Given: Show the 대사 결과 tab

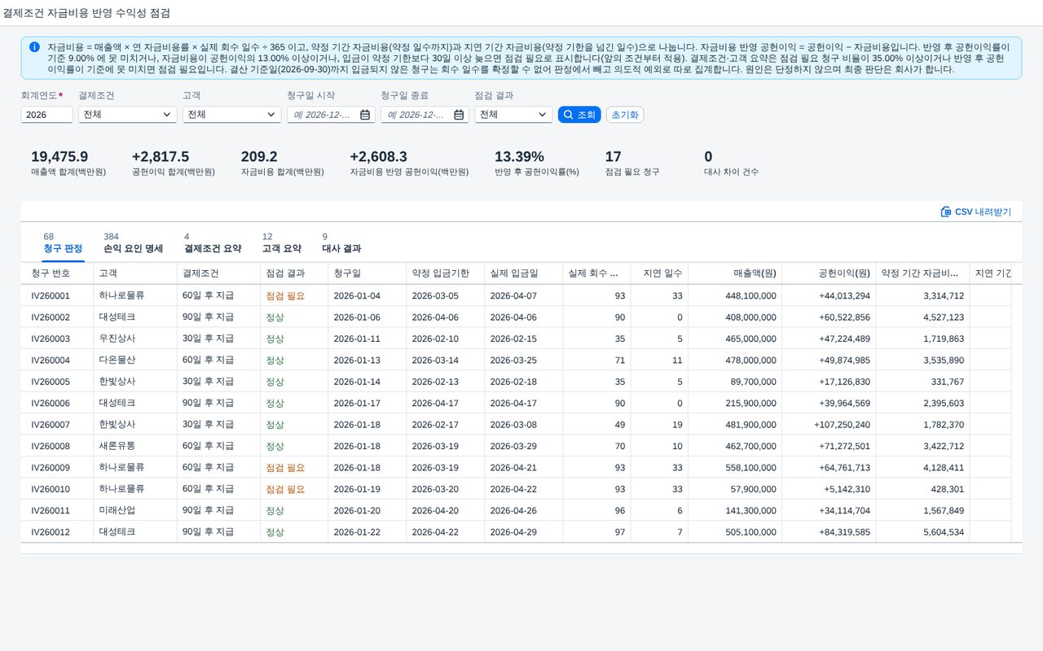Looking at the screenshot, I should (x=341, y=243).
